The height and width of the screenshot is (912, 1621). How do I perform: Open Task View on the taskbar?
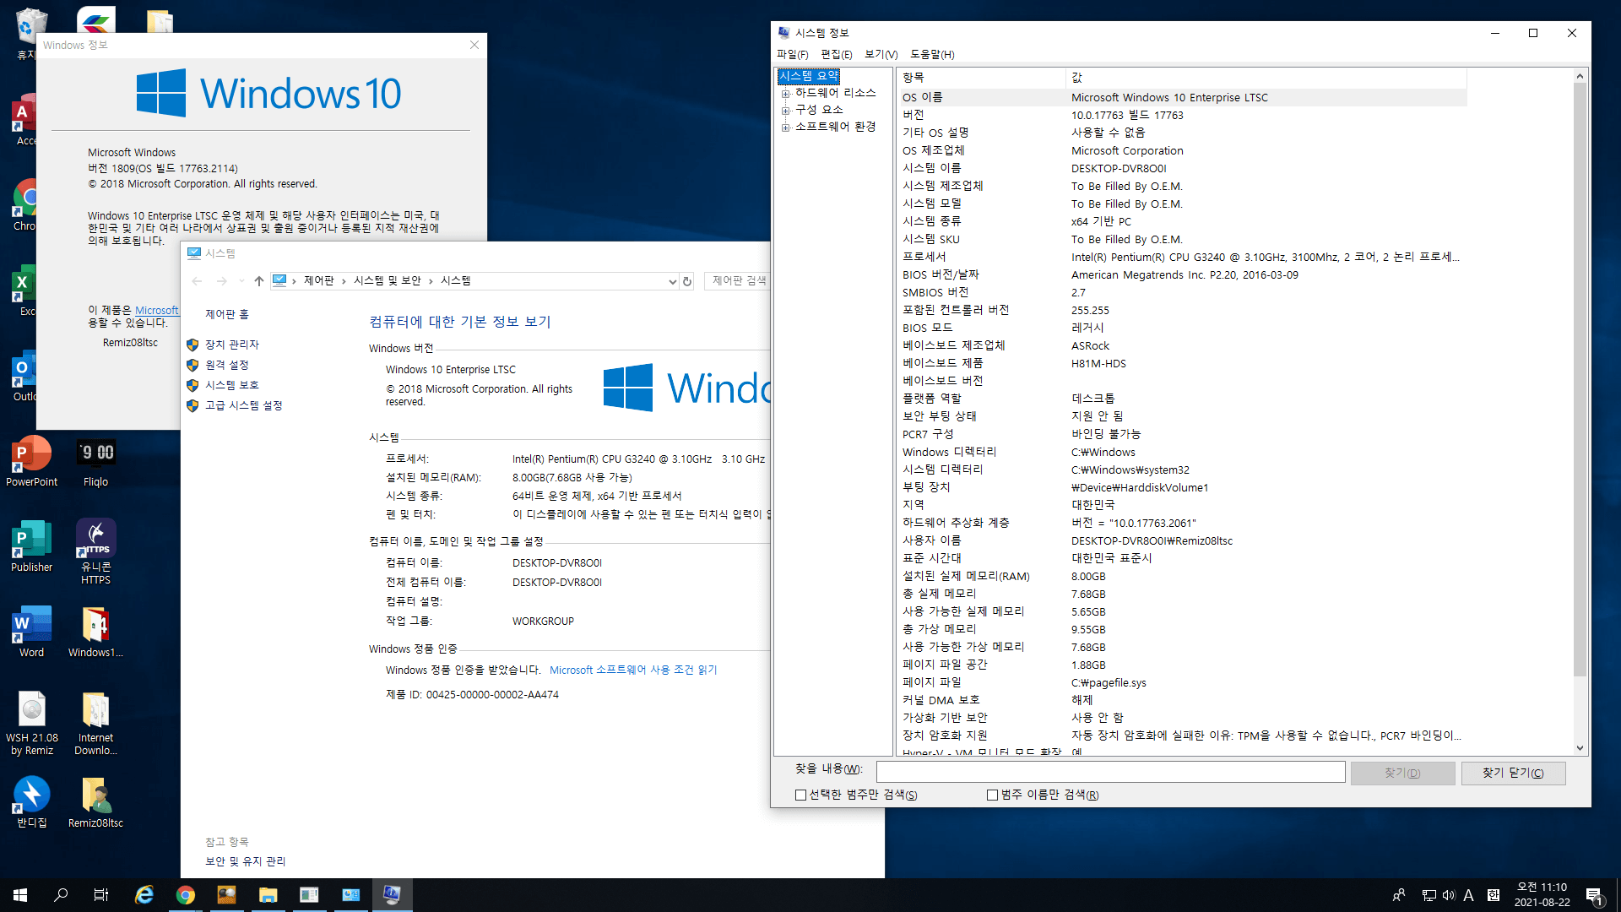(101, 895)
